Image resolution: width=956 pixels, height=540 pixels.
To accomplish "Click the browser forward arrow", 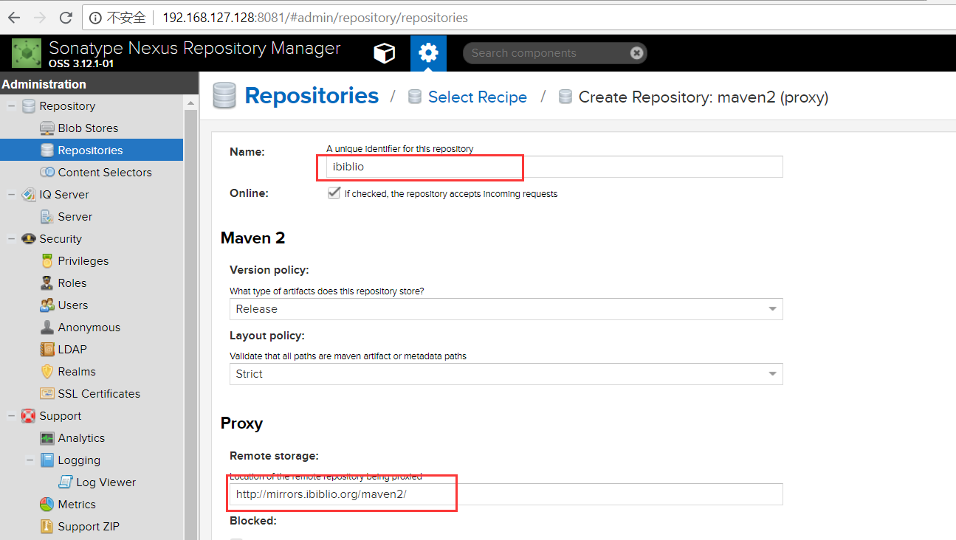I will (x=40, y=17).
